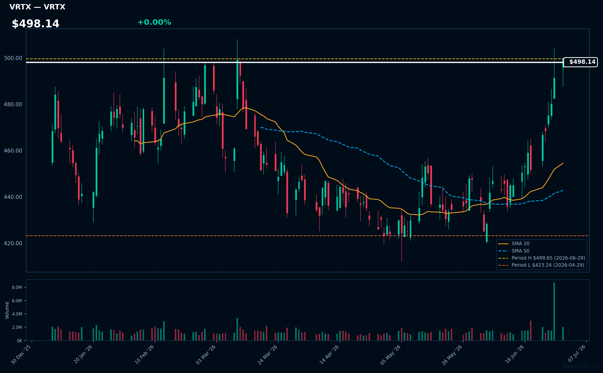Click the 16 Jun '26 date label
603x373 pixels.
point(515,354)
